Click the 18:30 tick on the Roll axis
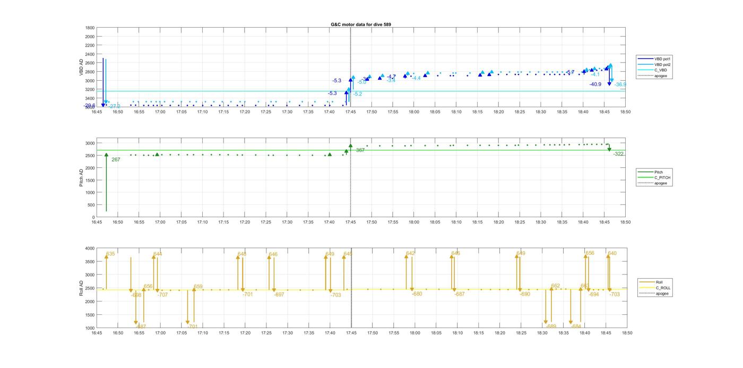Screen dimensions: 743x368 tap(542, 333)
